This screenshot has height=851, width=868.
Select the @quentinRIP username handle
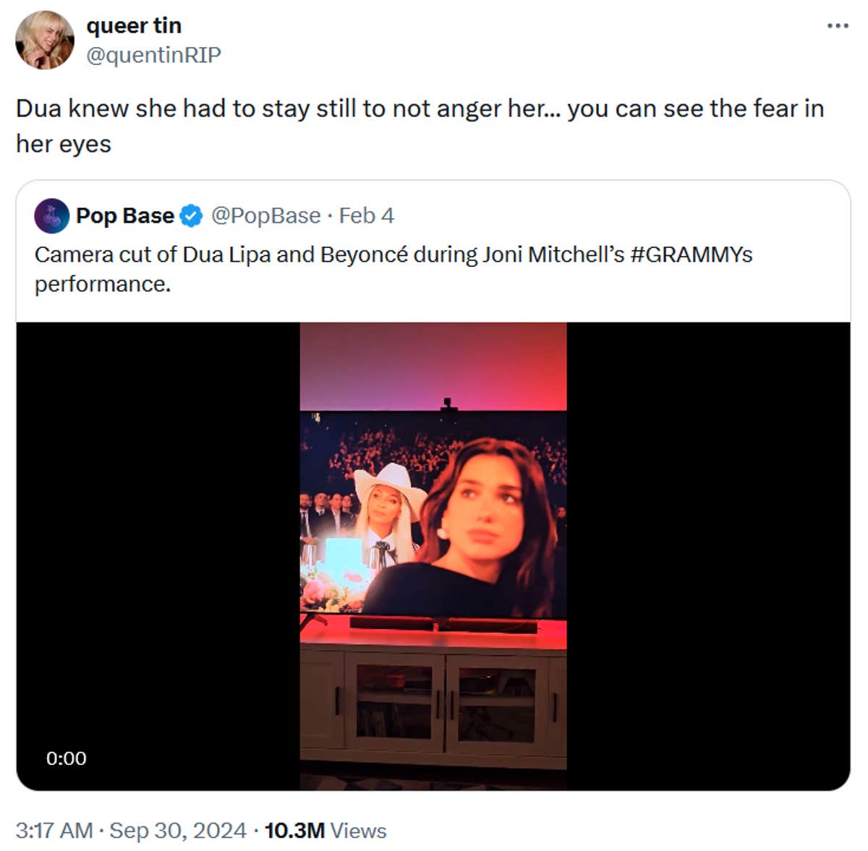point(153,54)
